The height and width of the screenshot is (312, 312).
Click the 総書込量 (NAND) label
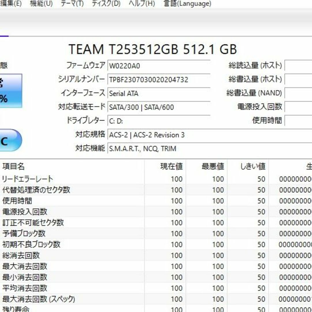click(x=254, y=93)
